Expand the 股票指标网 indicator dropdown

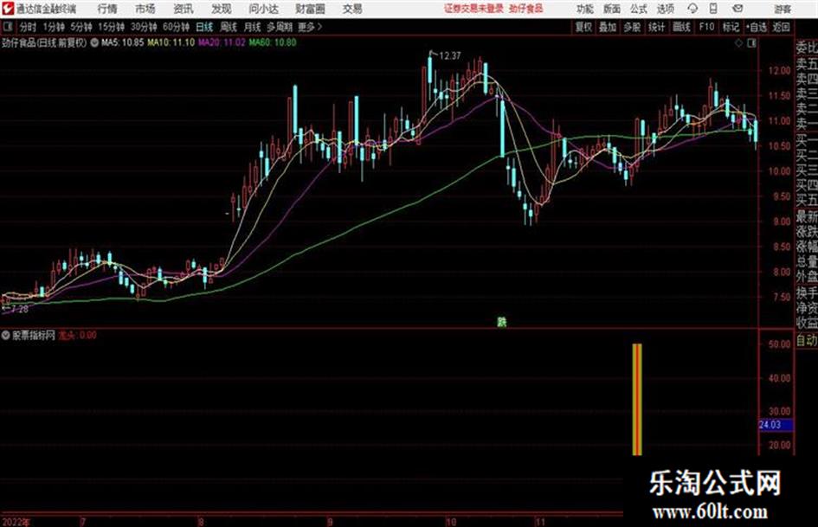click(x=6, y=336)
